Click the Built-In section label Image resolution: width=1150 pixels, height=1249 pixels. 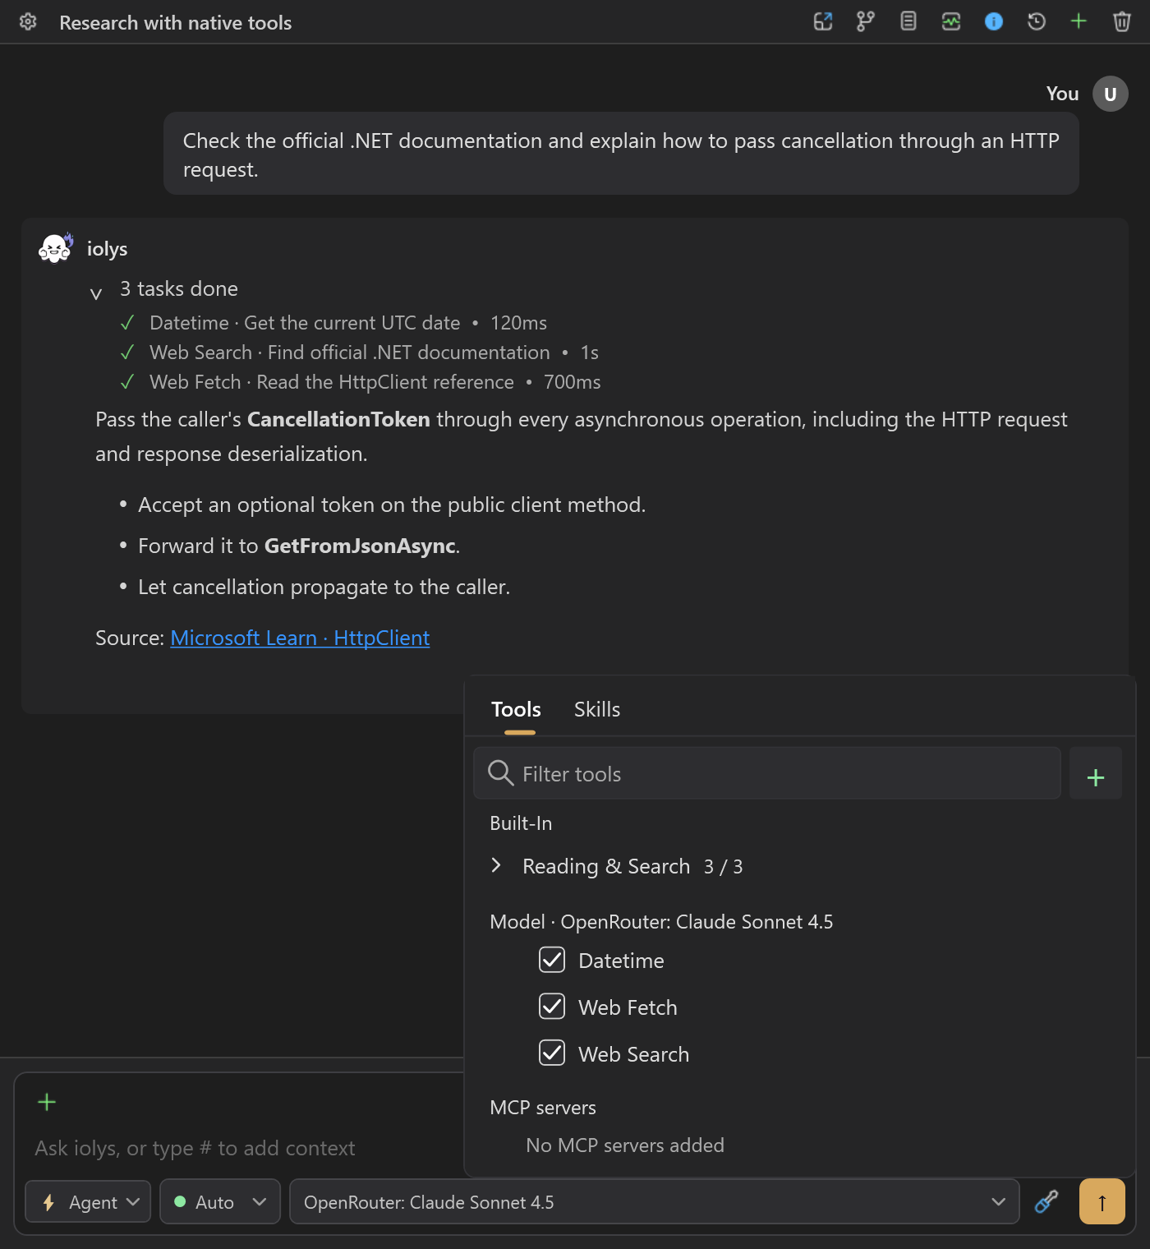(521, 823)
